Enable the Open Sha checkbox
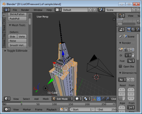 (x=120, y=66)
